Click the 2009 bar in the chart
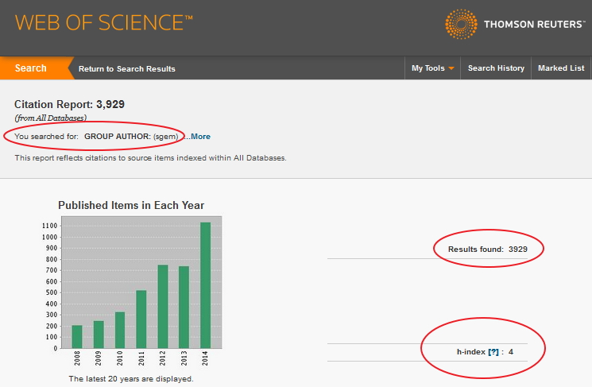The height and width of the screenshot is (387, 592). pyautogui.click(x=99, y=335)
